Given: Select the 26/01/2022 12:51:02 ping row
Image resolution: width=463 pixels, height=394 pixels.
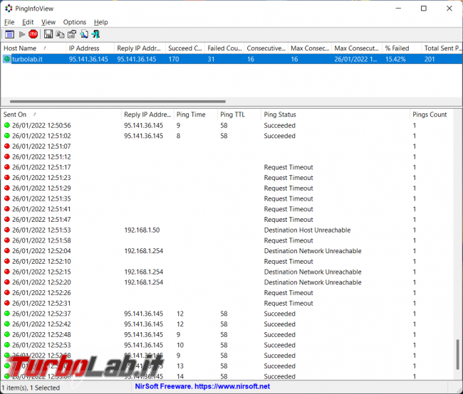Looking at the screenshot, I should (227, 136).
